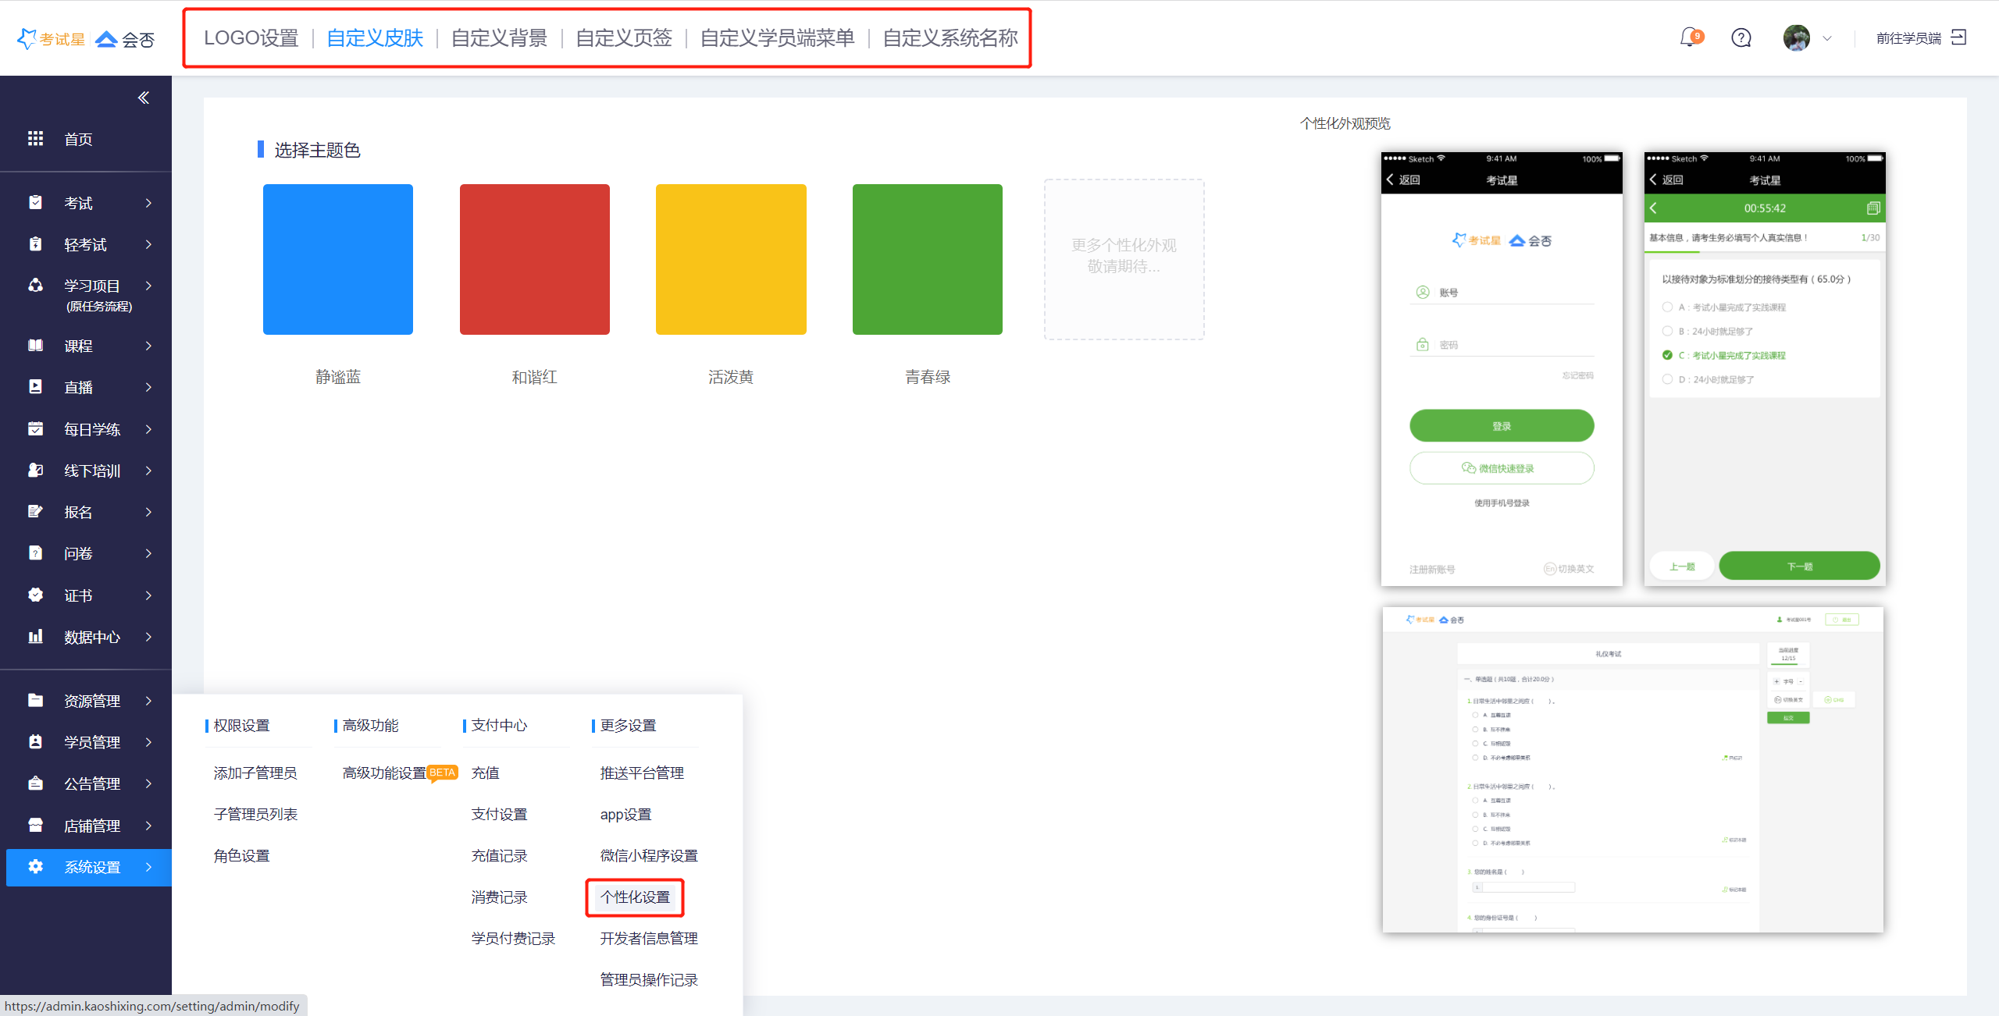Open the LOGO设置 tab

251,37
